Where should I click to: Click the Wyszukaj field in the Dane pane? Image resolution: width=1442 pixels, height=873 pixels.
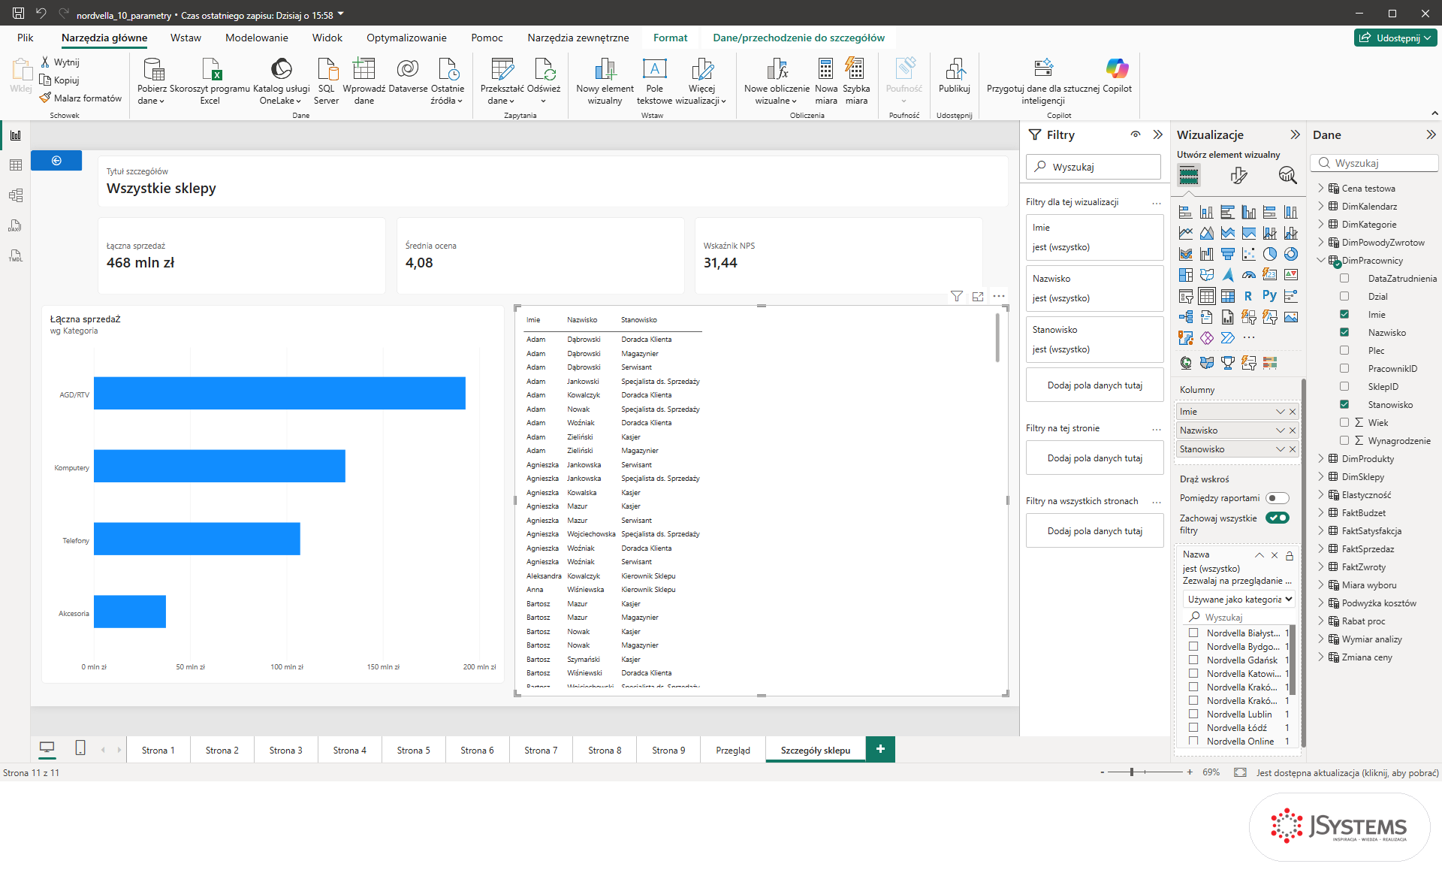(1374, 163)
